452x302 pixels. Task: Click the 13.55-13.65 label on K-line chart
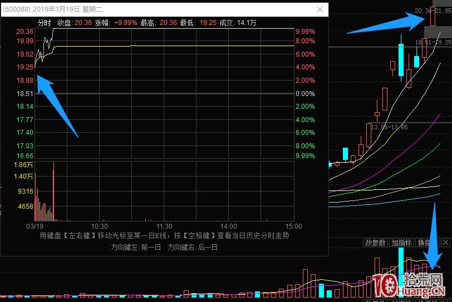tap(389, 127)
